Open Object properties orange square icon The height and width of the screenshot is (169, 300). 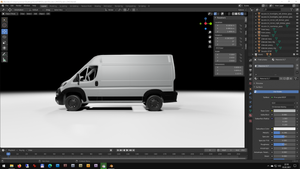(x=251, y=89)
